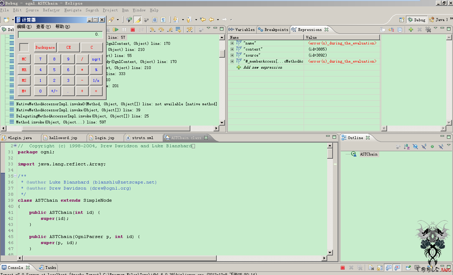Click Add new expression row
Viewport: 453px width, 275px height.
click(x=262, y=68)
